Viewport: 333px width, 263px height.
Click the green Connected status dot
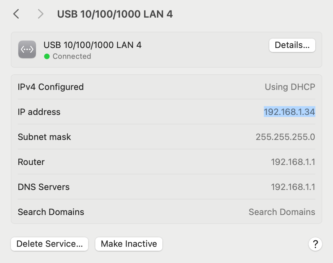(x=47, y=56)
